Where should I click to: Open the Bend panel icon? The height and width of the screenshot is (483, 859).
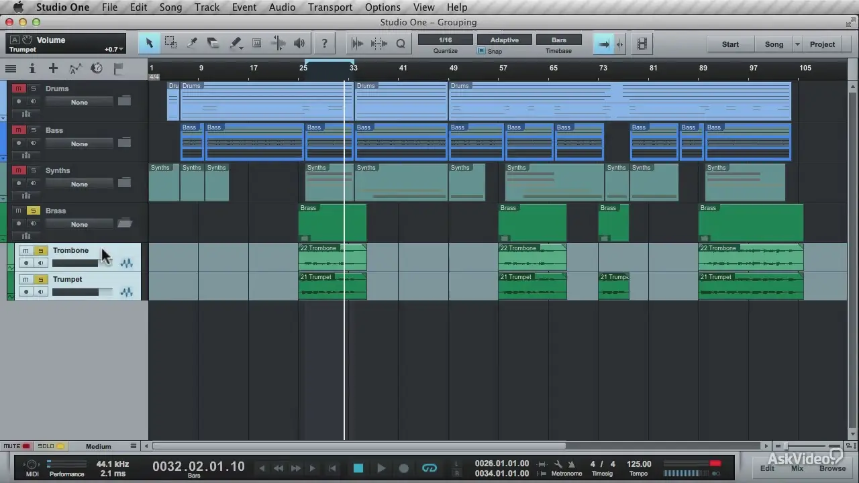tap(379, 44)
